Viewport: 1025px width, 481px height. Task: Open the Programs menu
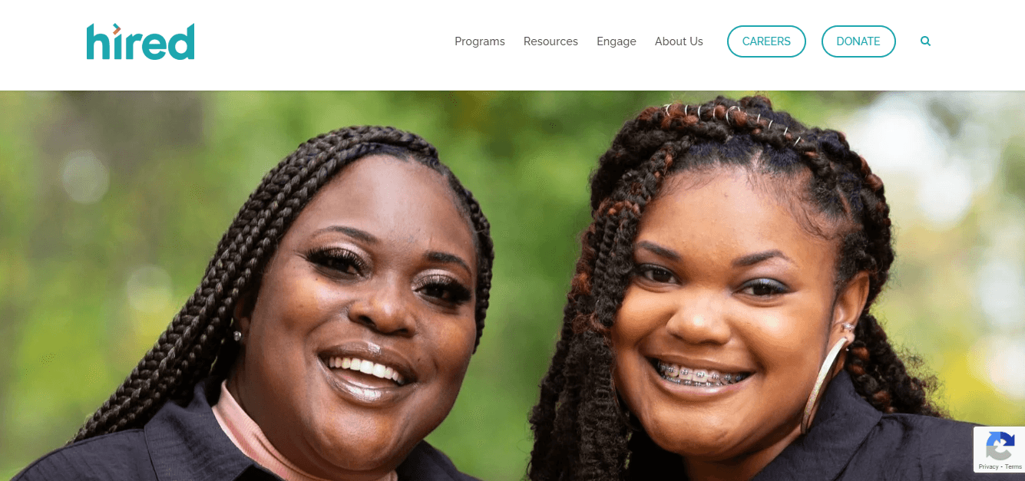click(x=480, y=41)
